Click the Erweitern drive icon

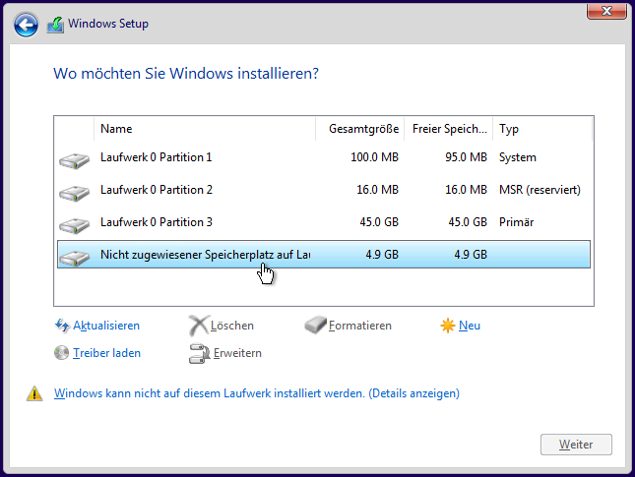coord(199,353)
